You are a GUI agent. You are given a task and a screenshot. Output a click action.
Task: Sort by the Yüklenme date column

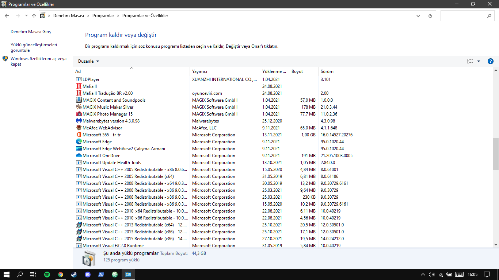274,71
